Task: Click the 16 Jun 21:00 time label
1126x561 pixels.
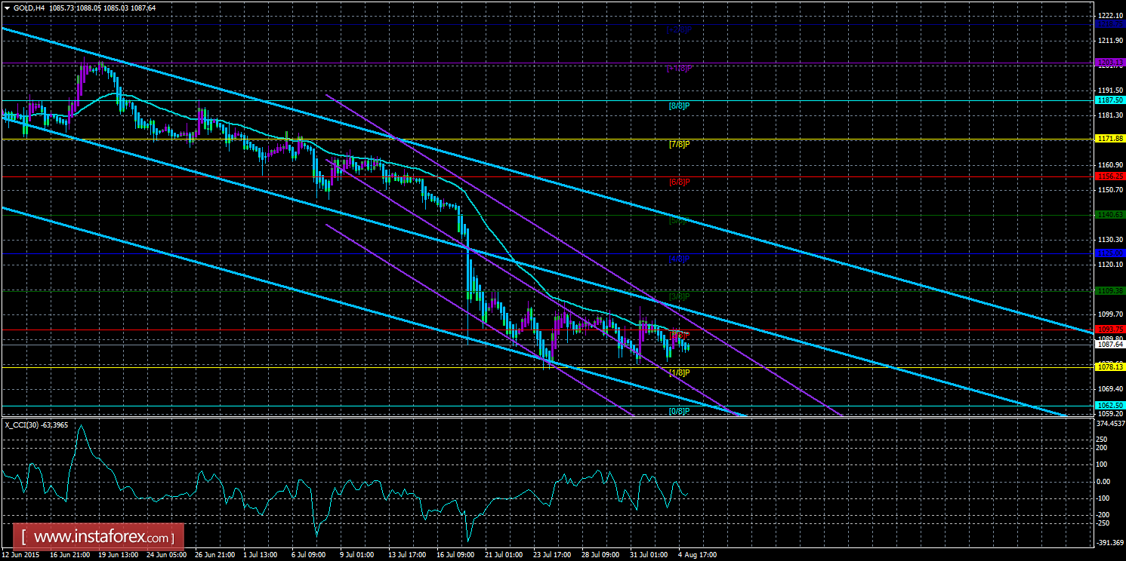Action: point(71,554)
